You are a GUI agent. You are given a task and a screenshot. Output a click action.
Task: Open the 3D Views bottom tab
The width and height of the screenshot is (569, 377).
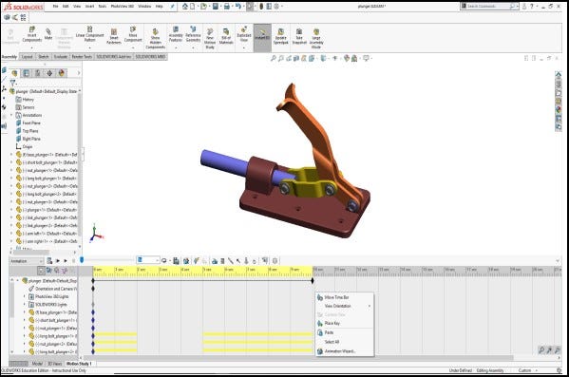[55, 363]
